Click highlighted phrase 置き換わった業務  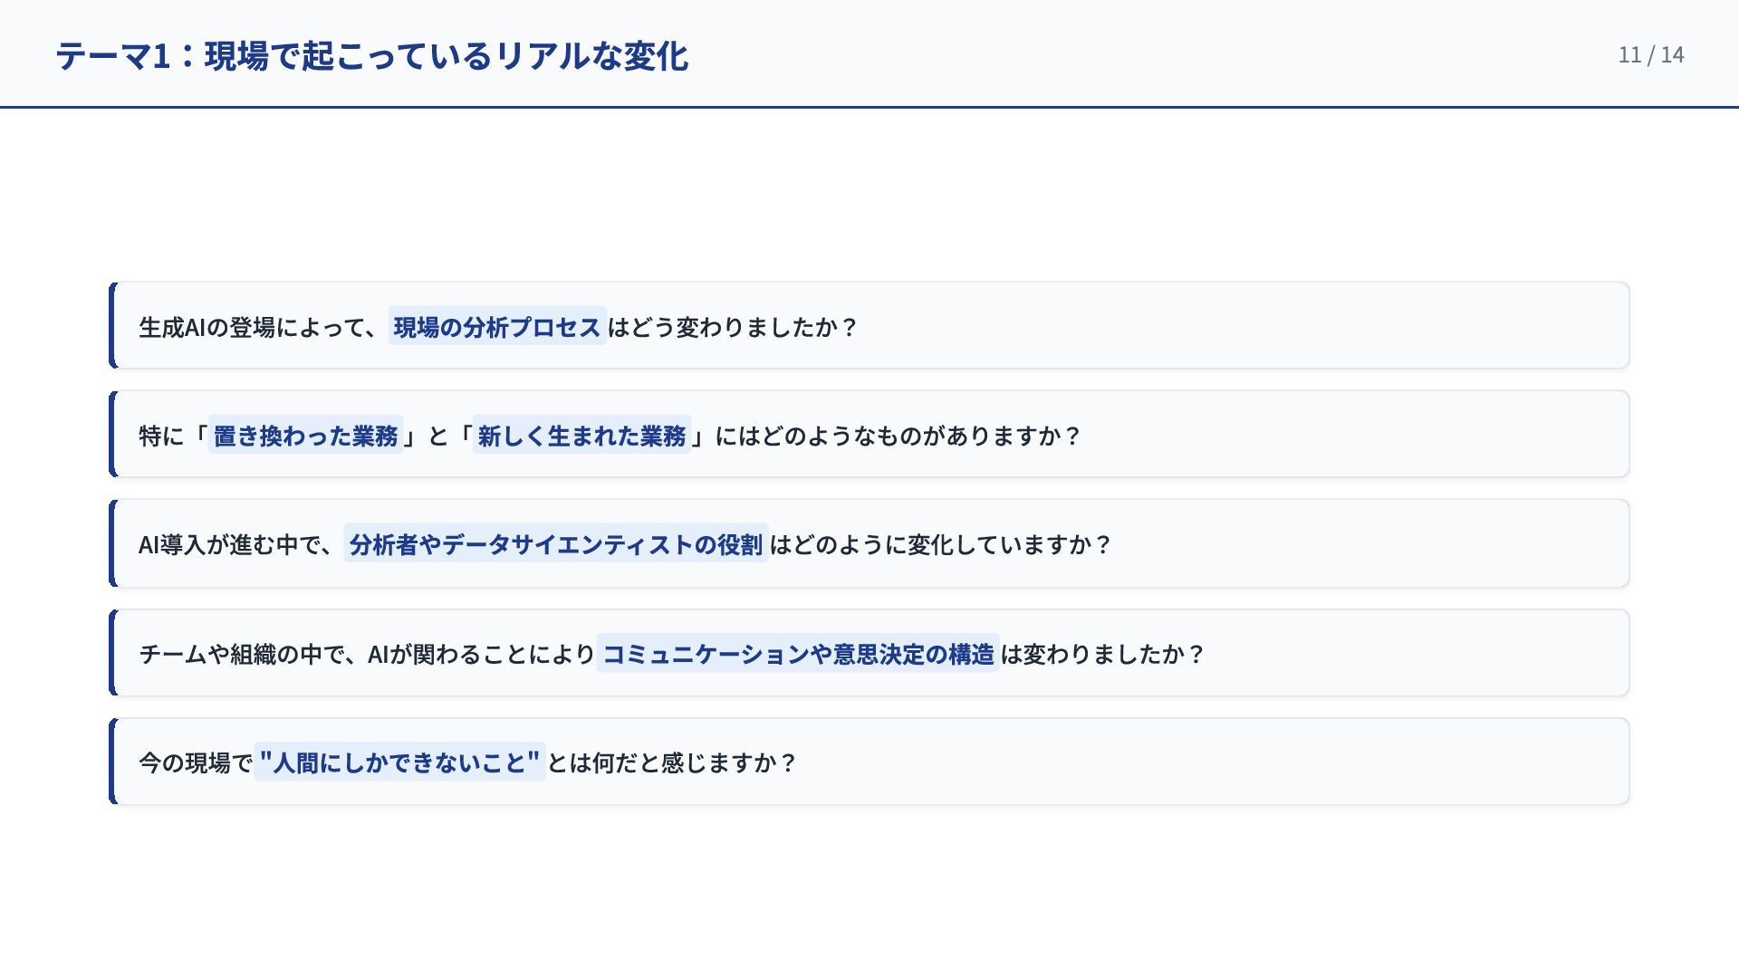[305, 436]
